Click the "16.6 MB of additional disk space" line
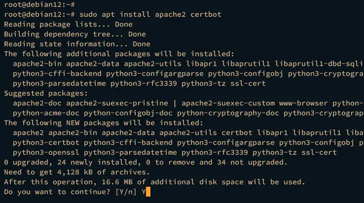 pyautogui.click(x=154, y=182)
